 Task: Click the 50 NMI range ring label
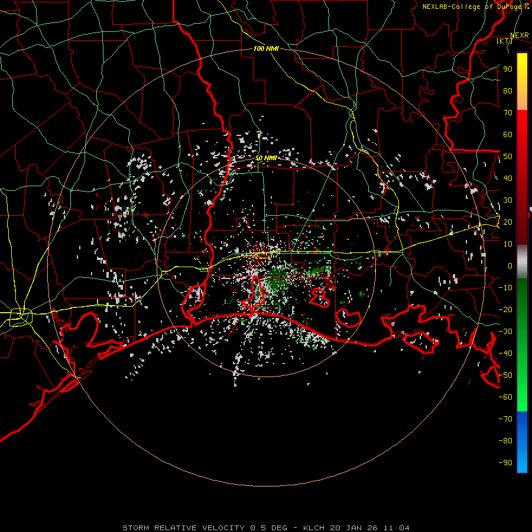click(266, 158)
